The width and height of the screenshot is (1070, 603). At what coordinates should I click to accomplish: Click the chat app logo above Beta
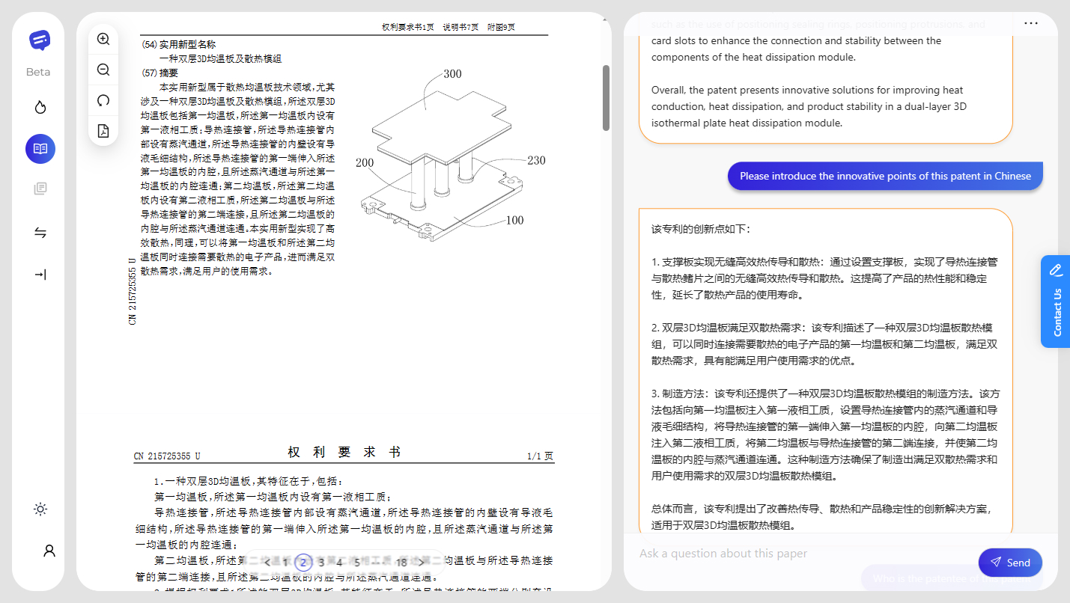coord(37,40)
